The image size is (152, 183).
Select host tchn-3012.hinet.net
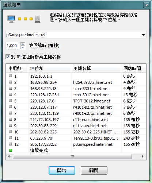tap(91, 95)
